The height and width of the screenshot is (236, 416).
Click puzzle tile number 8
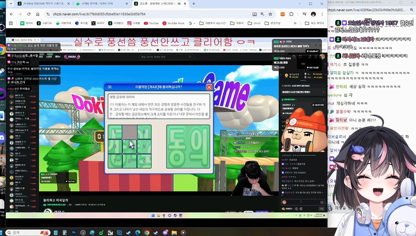coord(130,161)
